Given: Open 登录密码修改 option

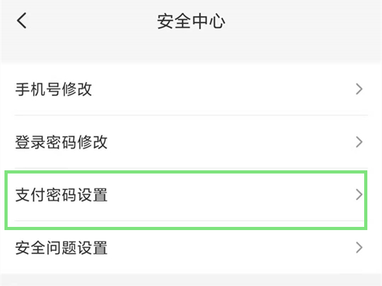Looking at the screenshot, I should point(62,142).
